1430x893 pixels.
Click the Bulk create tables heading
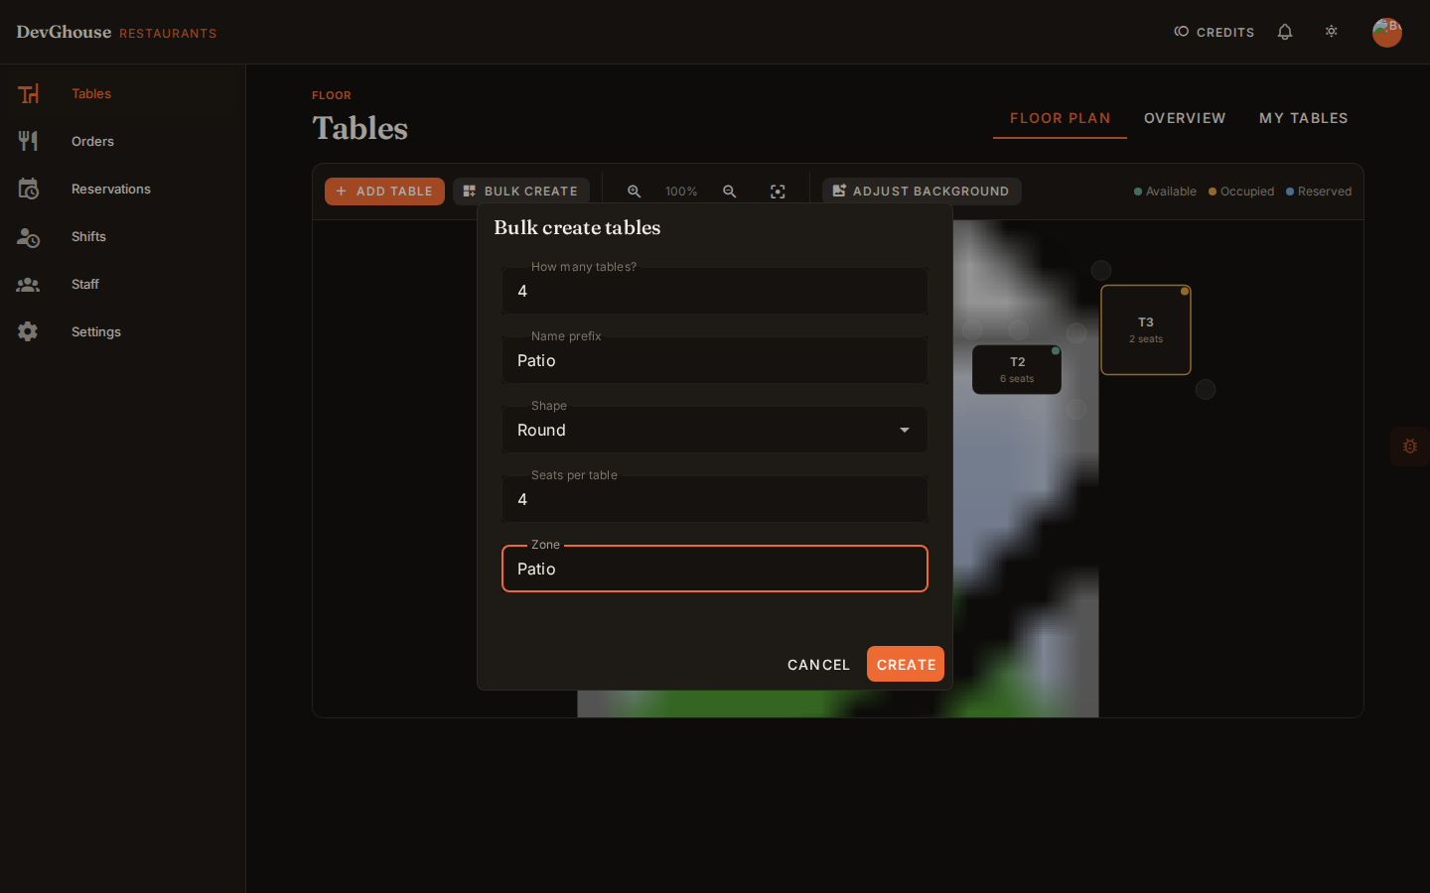[x=577, y=227]
